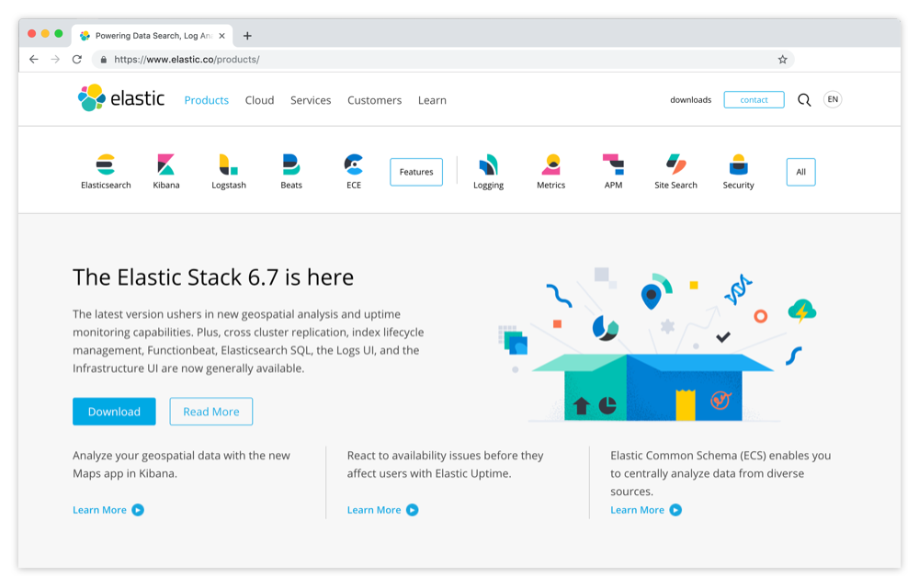Click arrow icon beside ECS Learn More

675,510
